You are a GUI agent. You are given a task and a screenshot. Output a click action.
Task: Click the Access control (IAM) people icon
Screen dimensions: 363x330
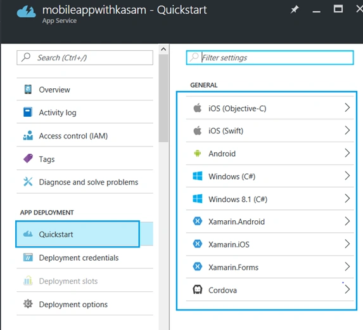[x=28, y=135]
